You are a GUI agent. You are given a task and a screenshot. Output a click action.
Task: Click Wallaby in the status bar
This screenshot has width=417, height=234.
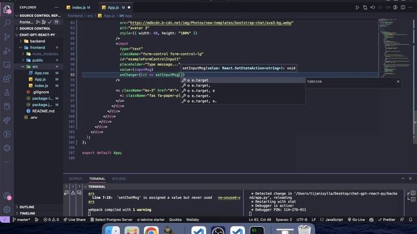(192, 220)
